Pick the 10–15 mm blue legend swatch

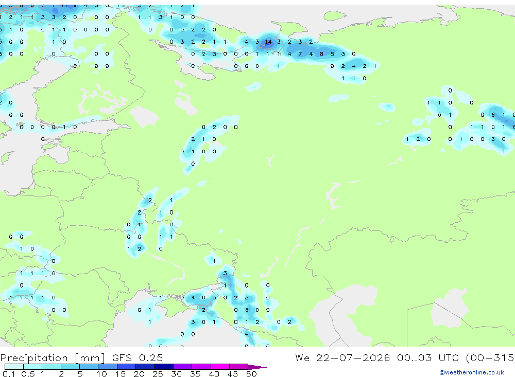point(108,367)
